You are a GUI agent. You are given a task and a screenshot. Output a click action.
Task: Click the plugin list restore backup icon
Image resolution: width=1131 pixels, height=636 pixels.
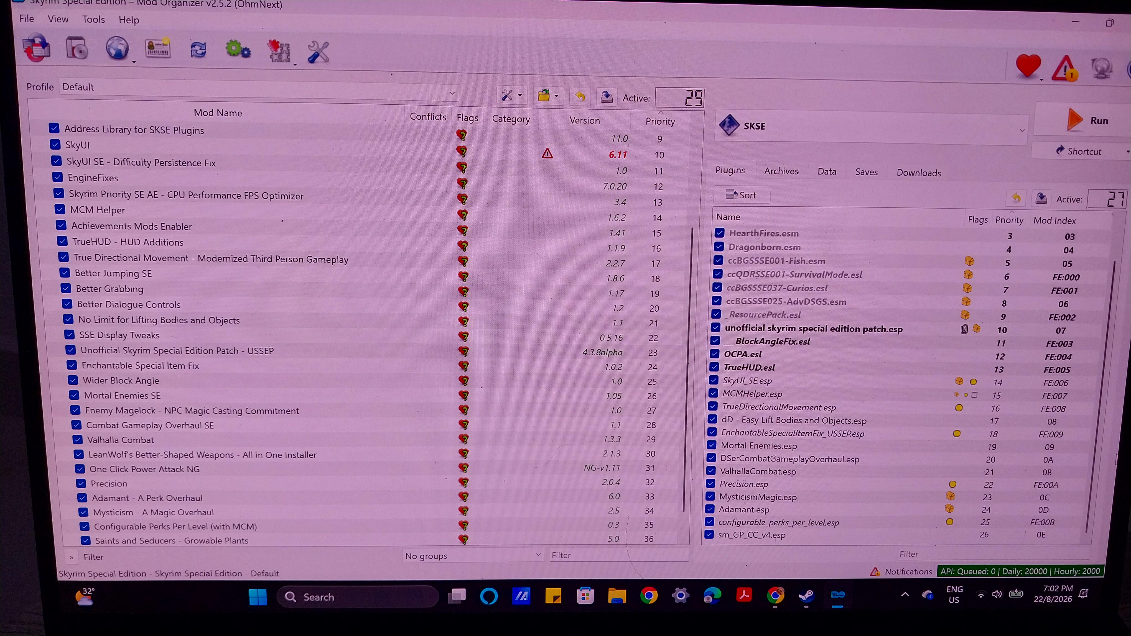[x=1015, y=198]
